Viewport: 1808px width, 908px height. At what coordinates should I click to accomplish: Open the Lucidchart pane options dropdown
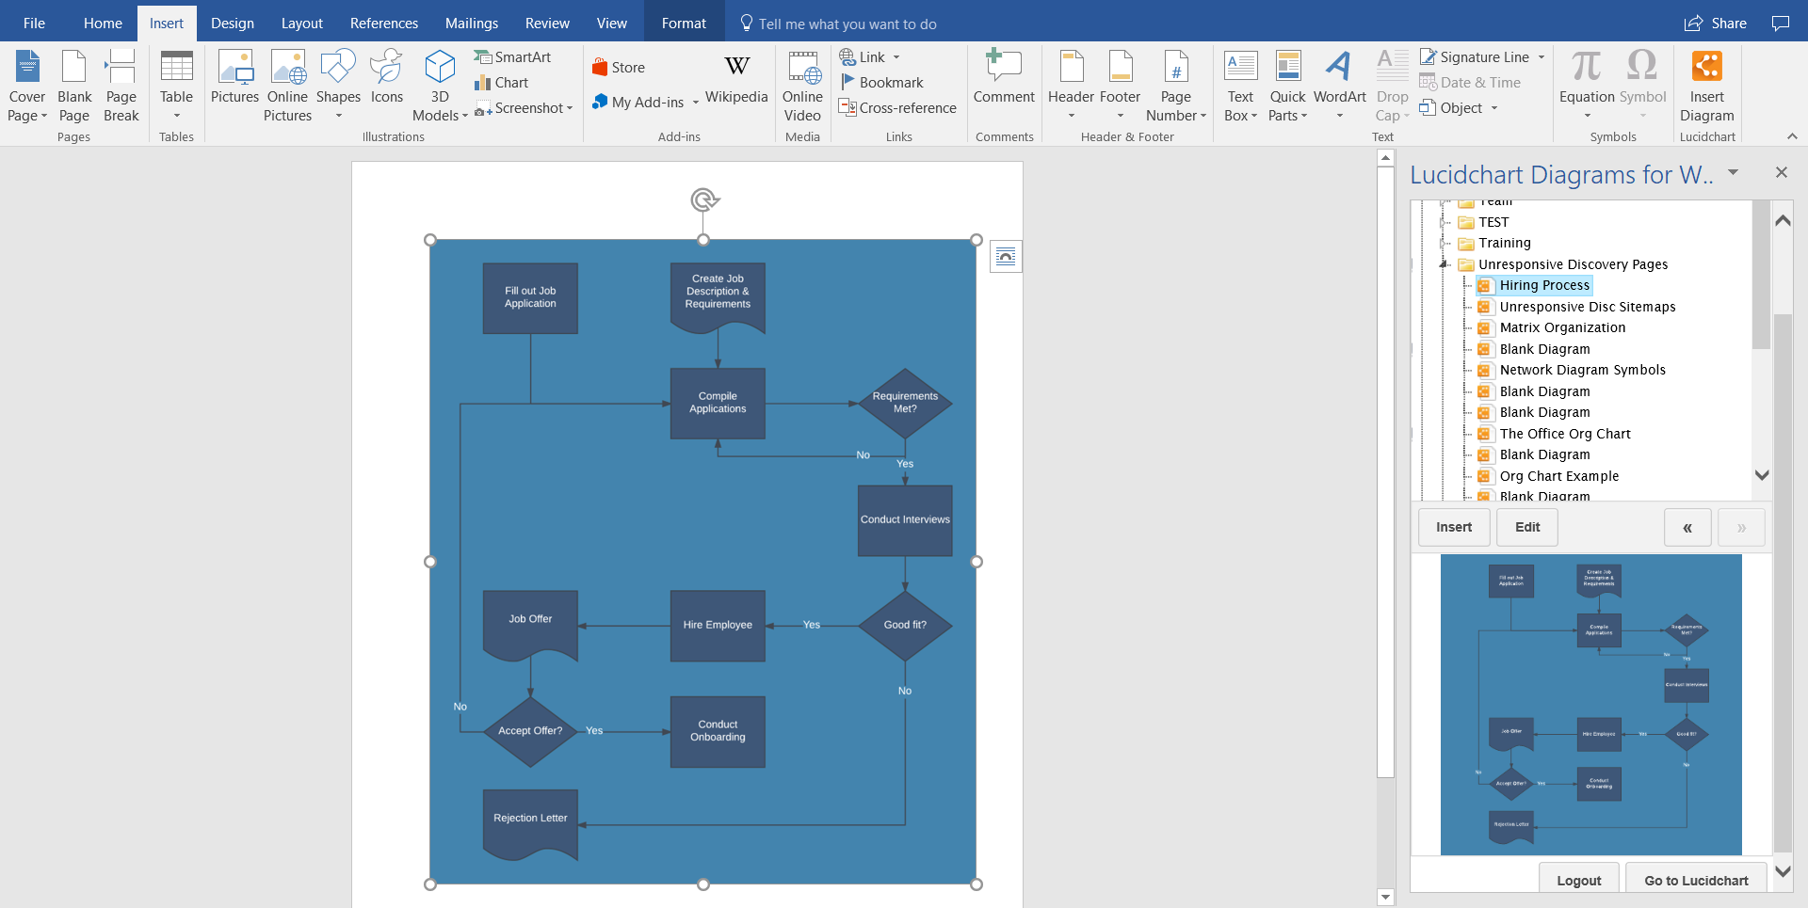coord(1733,172)
